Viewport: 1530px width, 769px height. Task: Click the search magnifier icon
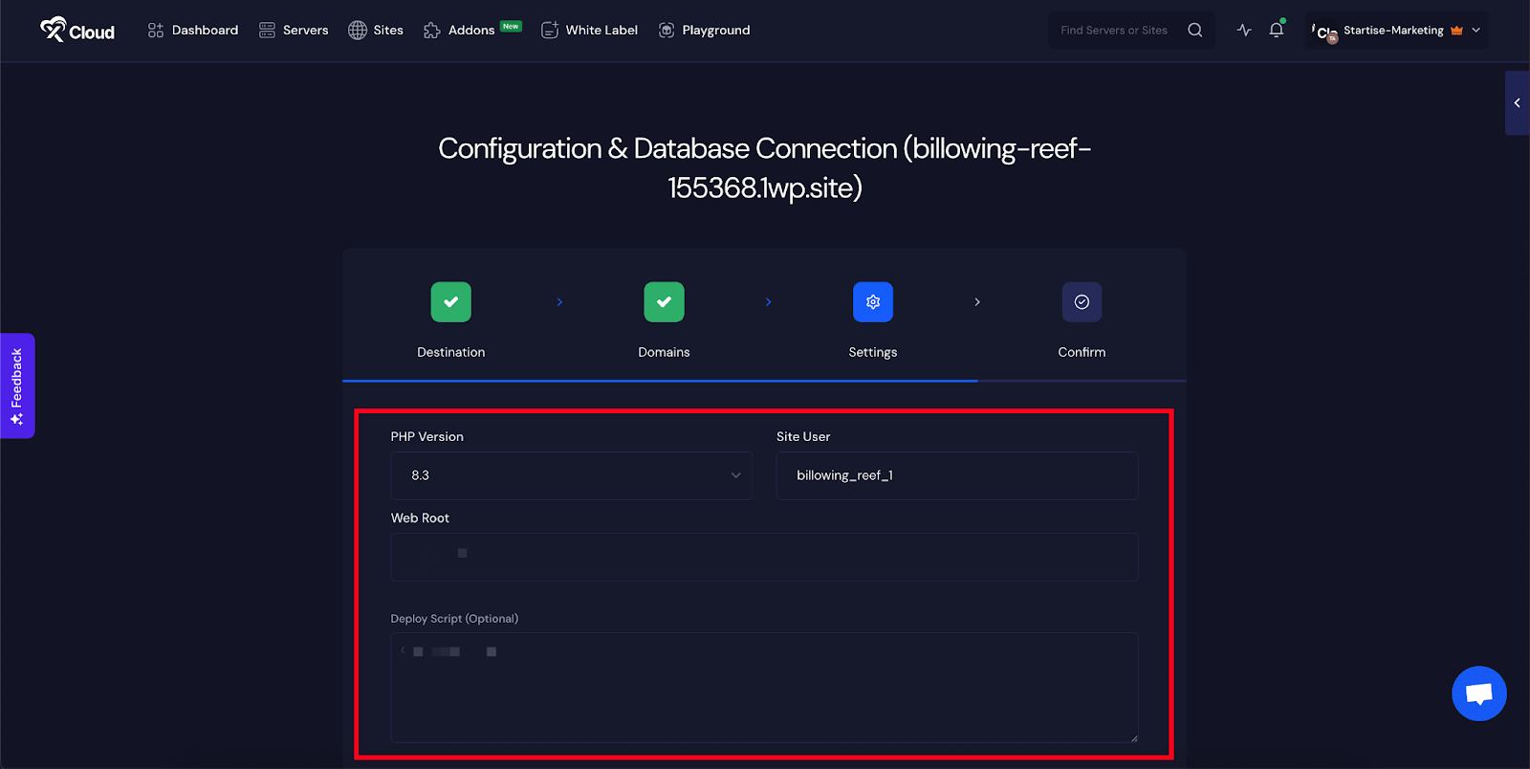1195,31
